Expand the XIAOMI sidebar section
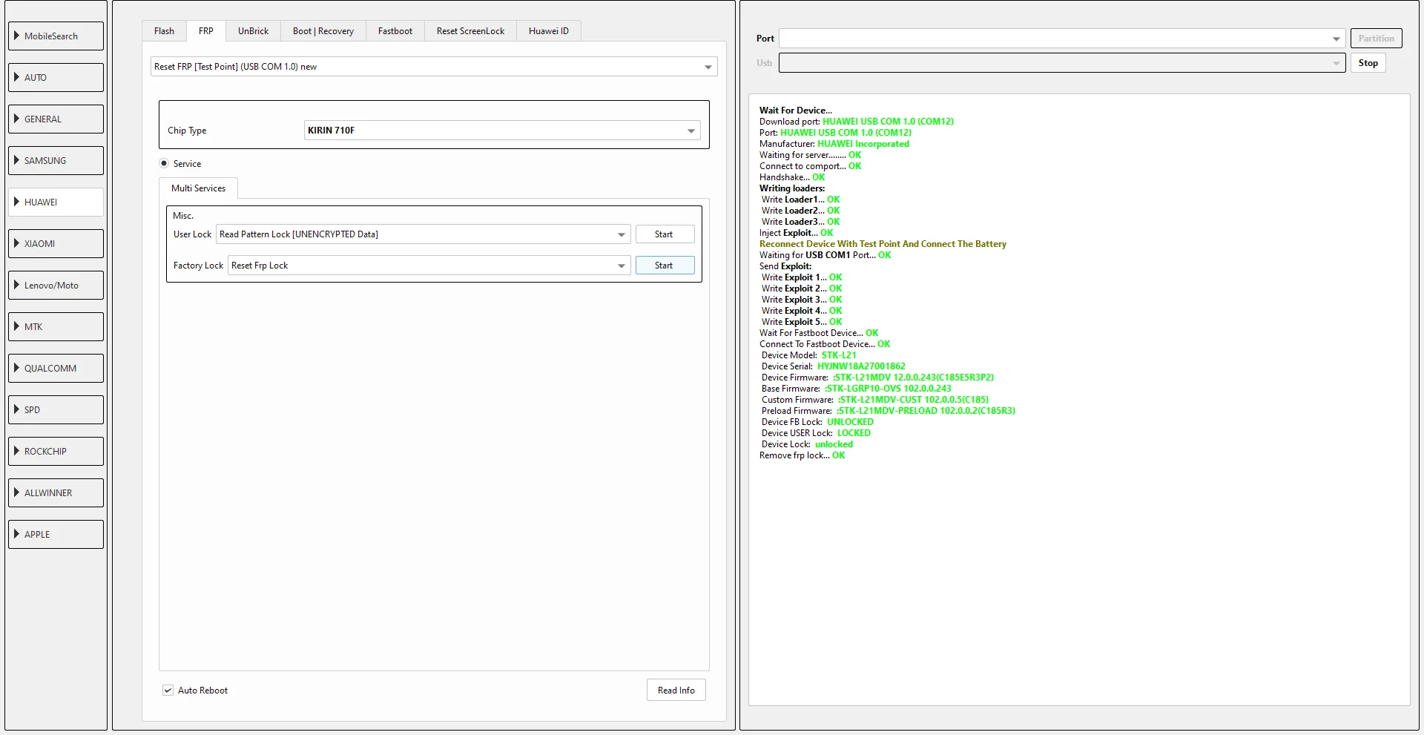This screenshot has height=735, width=1424. [x=56, y=243]
